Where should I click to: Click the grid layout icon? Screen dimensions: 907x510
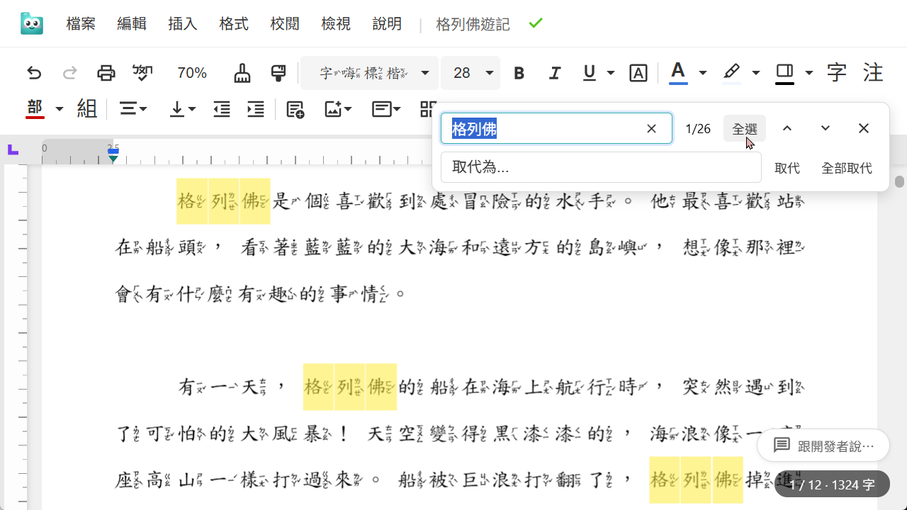click(x=426, y=109)
